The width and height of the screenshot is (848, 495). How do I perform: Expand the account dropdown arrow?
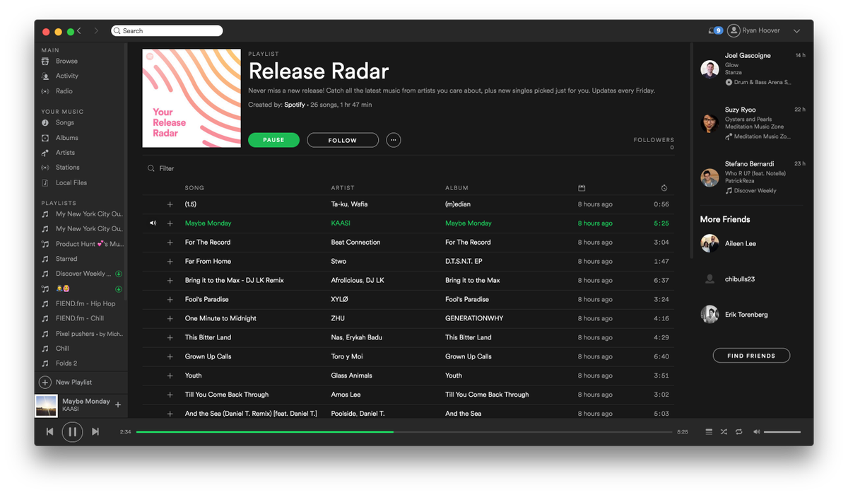(x=797, y=30)
